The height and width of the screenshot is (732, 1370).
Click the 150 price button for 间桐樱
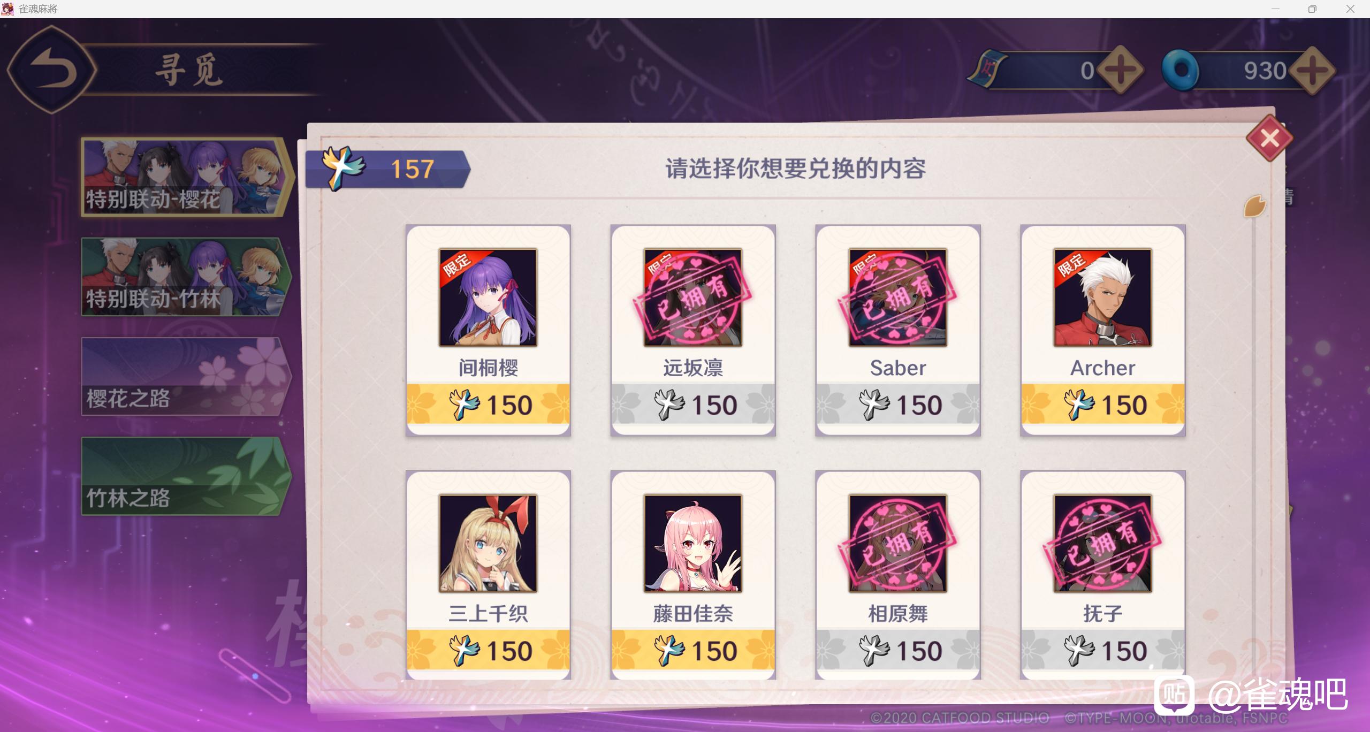pyautogui.click(x=488, y=404)
